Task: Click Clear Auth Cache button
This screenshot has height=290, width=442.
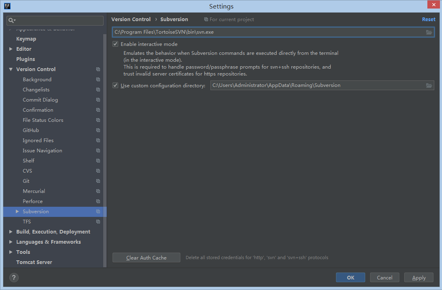Action: [146, 258]
